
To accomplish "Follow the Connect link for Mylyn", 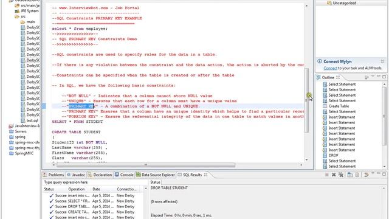I will click(x=330, y=68).
